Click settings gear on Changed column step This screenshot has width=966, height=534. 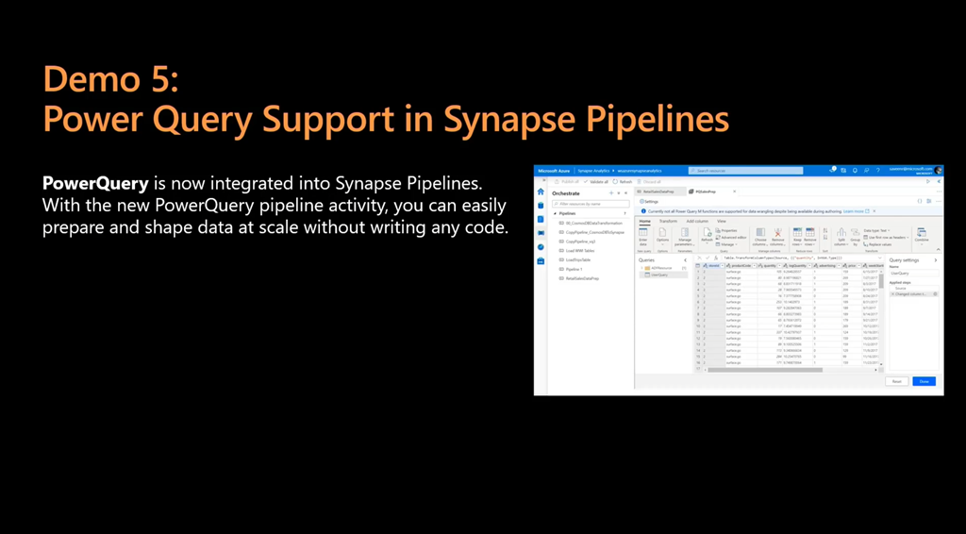(x=935, y=293)
